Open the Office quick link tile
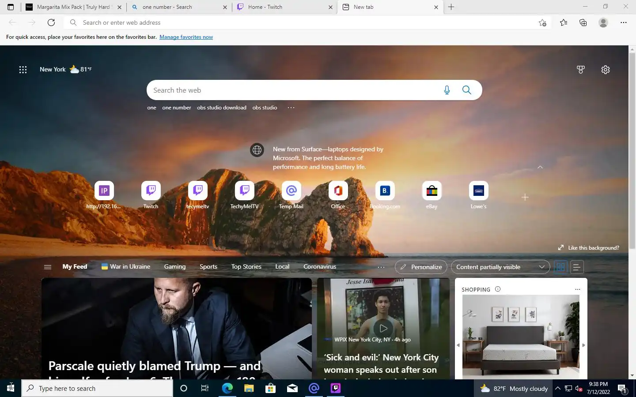Viewport: 636px width, 397px height. (x=338, y=195)
